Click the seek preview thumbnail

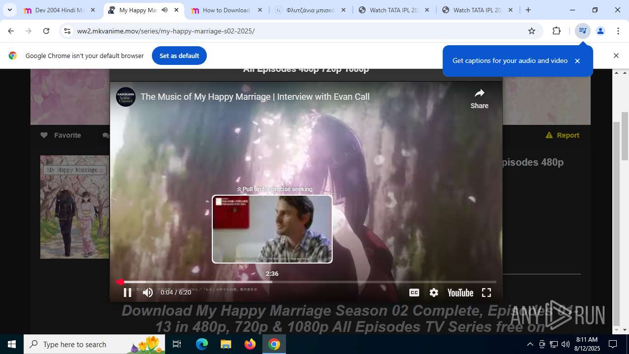272,229
